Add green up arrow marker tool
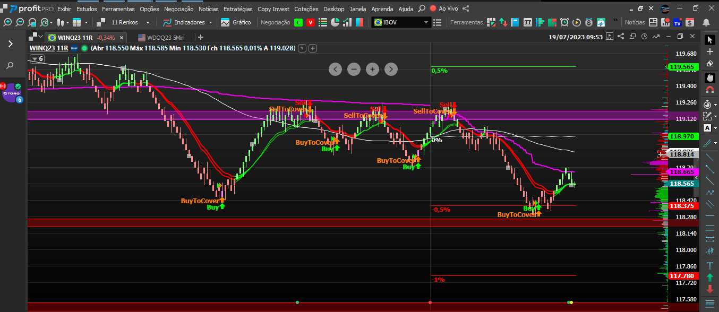 pyautogui.click(x=710, y=277)
